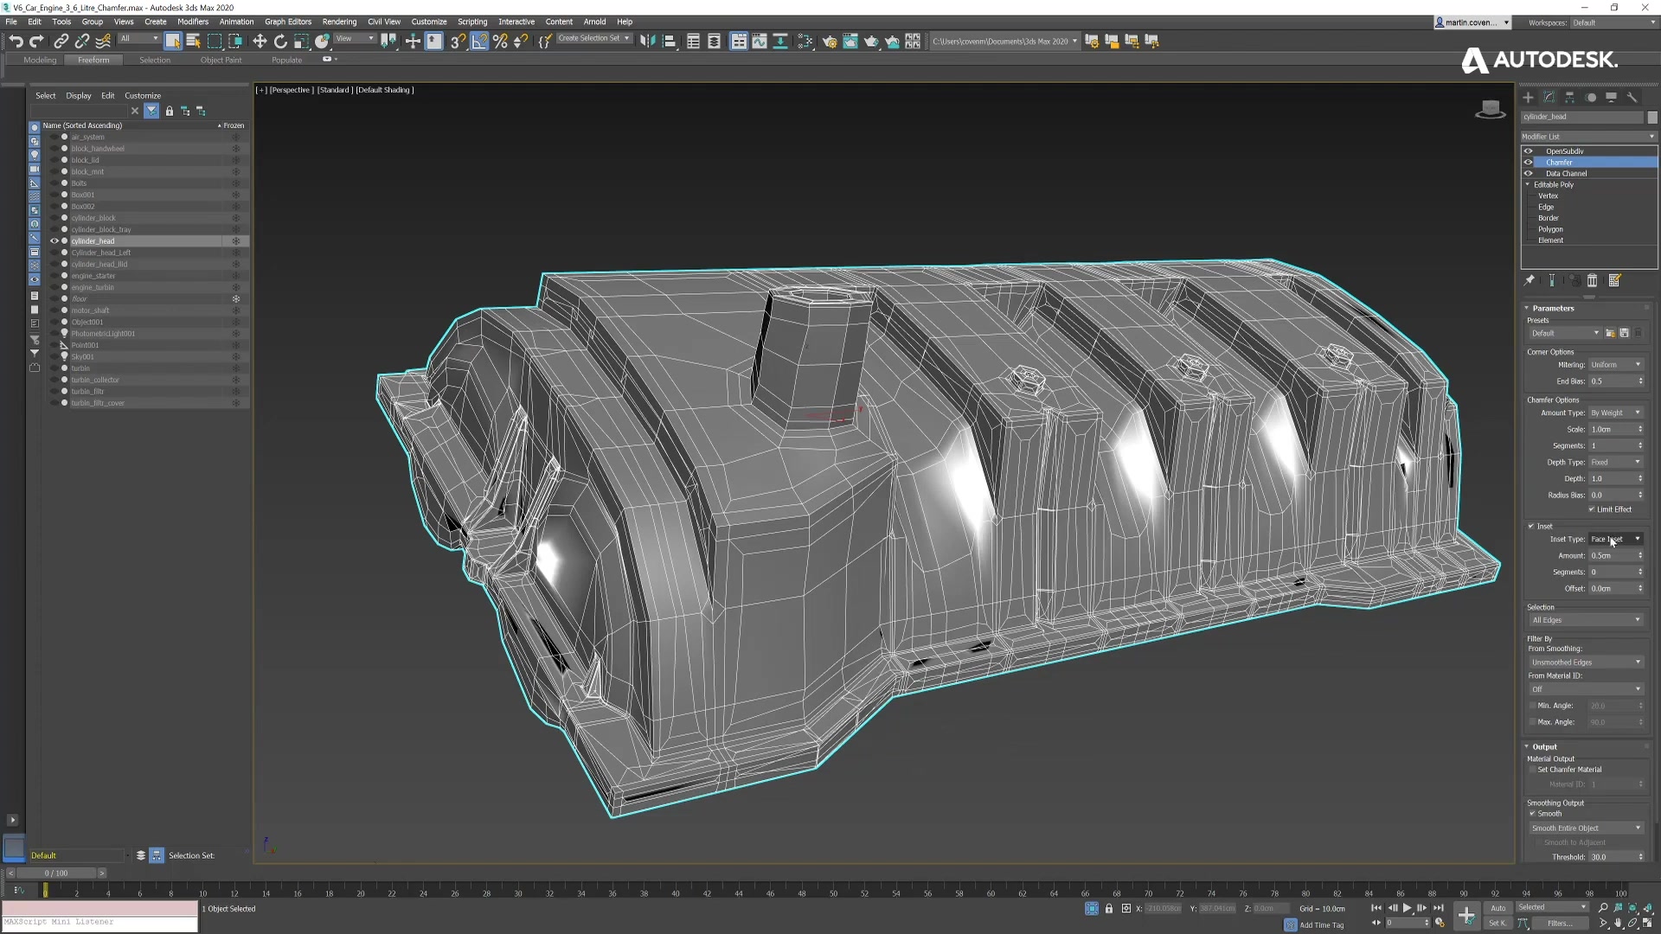Uncheck the Limit Effect checkbox
Screen dimensions: 1661x934
click(x=1592, y=509)
